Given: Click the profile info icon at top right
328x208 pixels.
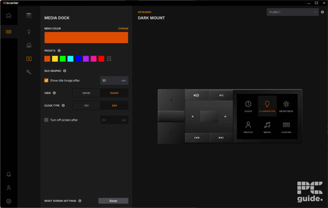Looking at the screenshot, I should [323, 12].
